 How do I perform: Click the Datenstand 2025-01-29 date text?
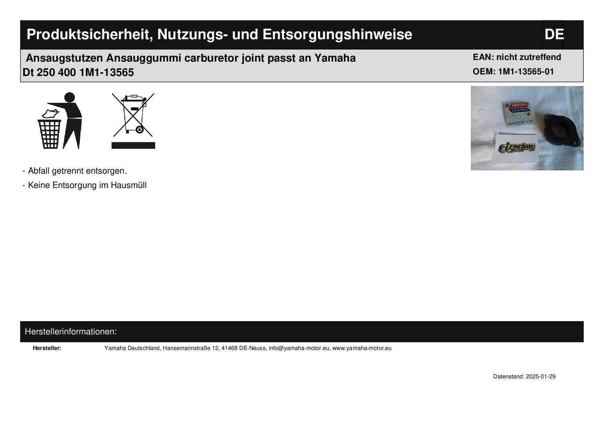pyautogui.click(x=524, y=376)
